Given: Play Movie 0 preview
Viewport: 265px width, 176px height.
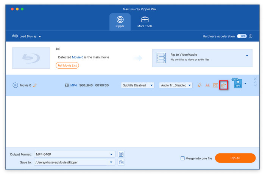Looking at the screenshot, I should tap(16, 85).
